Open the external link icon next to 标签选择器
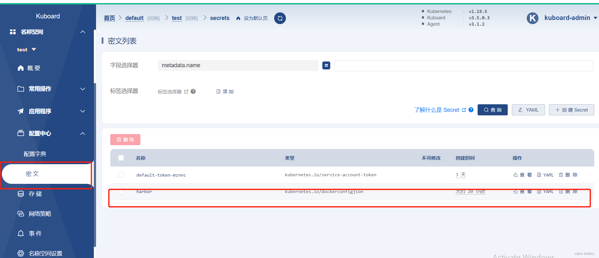Image resolution: width=599 pixels, height=258 pixels. (186, 92)
